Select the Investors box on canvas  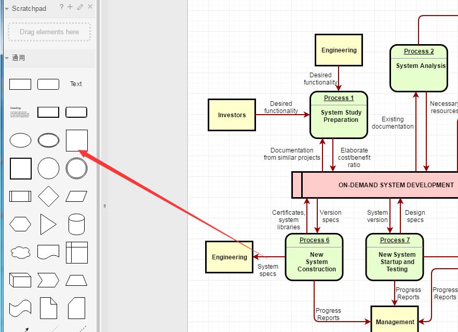(x=232, y=115)
